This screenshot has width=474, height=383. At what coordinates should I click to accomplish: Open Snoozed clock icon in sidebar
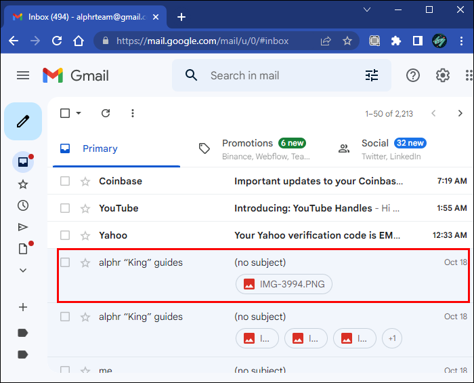pos(23,205)
